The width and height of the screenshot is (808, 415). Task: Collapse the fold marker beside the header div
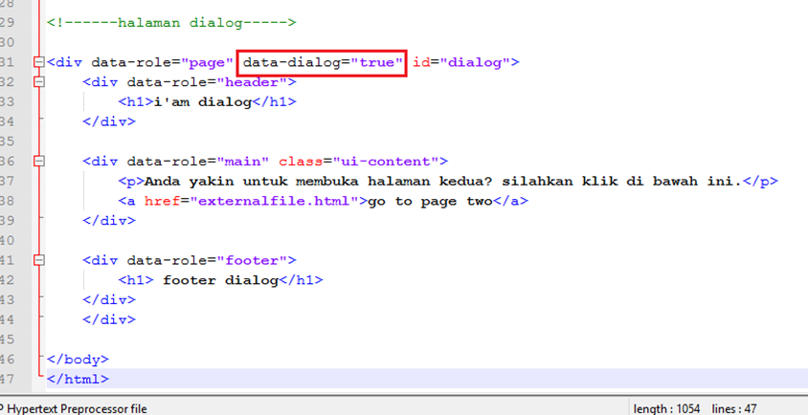click(38, 82)
